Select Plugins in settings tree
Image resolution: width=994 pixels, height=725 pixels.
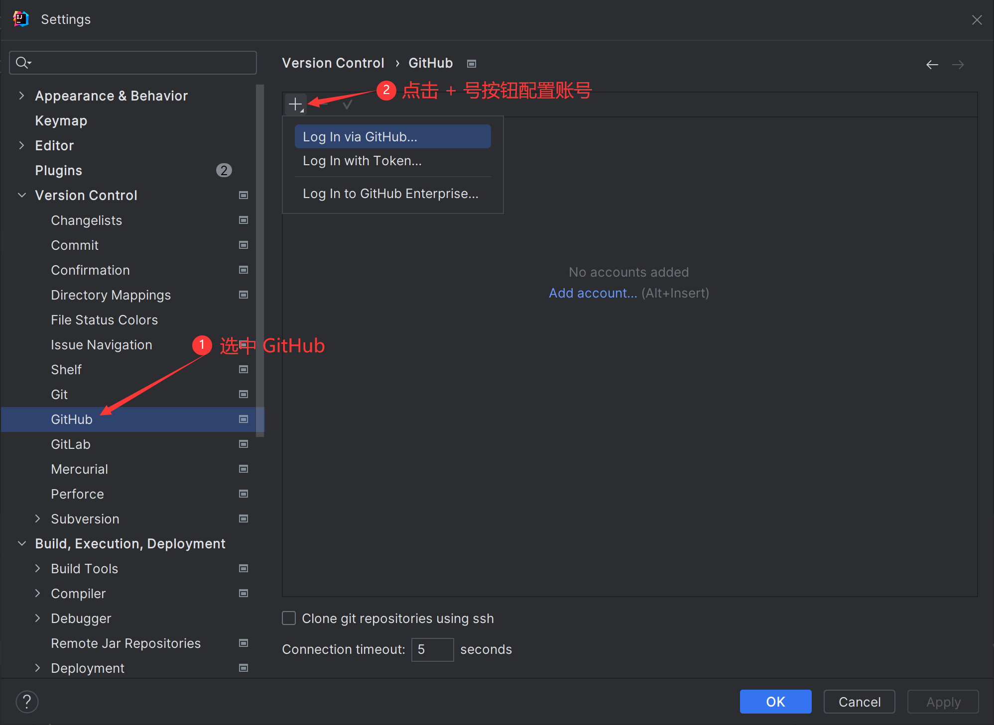tap(58, 170)
